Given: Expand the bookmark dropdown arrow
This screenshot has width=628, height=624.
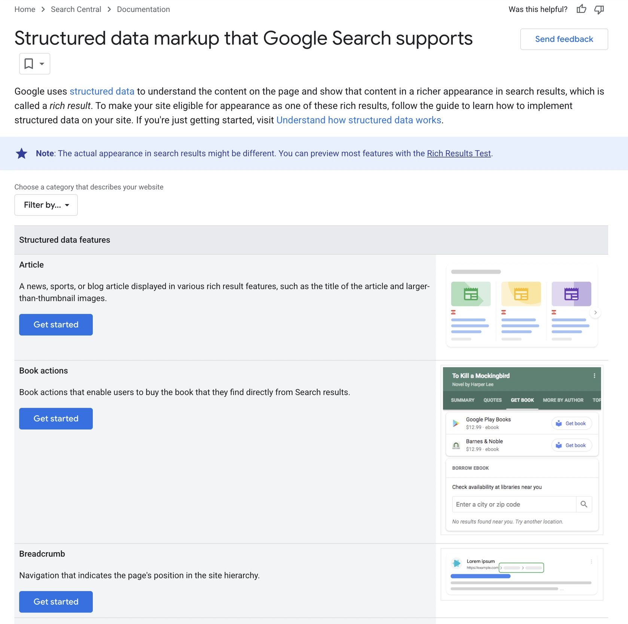Looking at the screenshot, I should pos(42,64).
